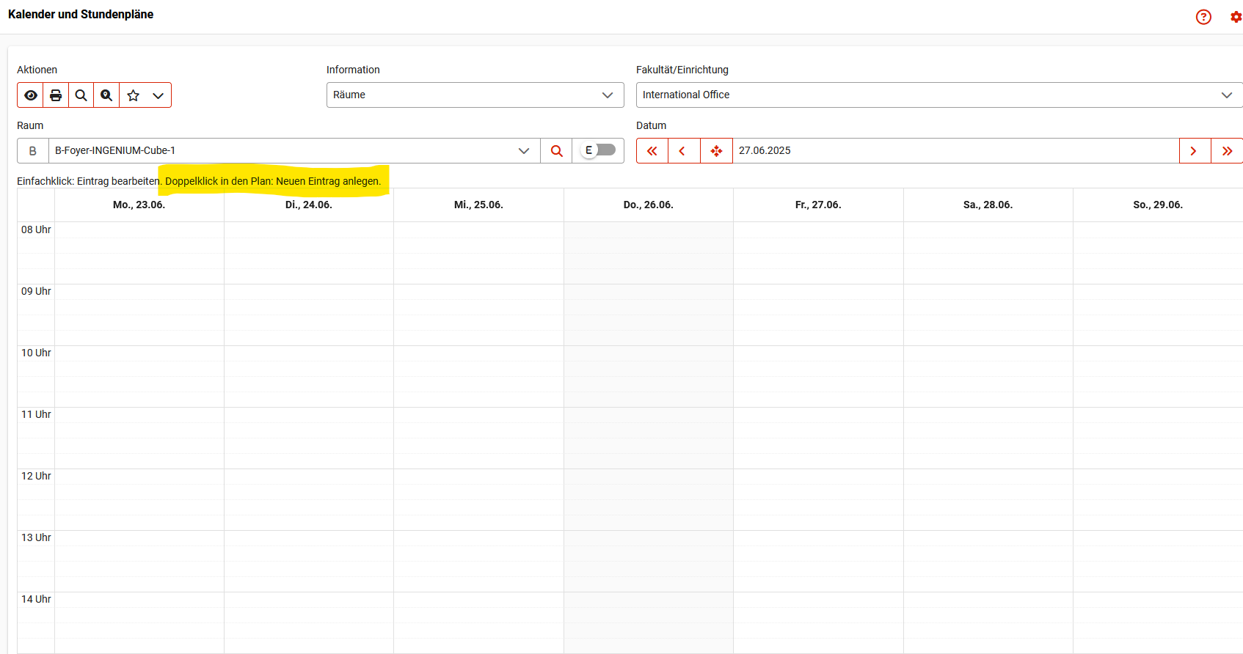Viewport: 1243px width, 654px height.
Task: Click the eye view icon in Aktionen
Action: [31, 95]
